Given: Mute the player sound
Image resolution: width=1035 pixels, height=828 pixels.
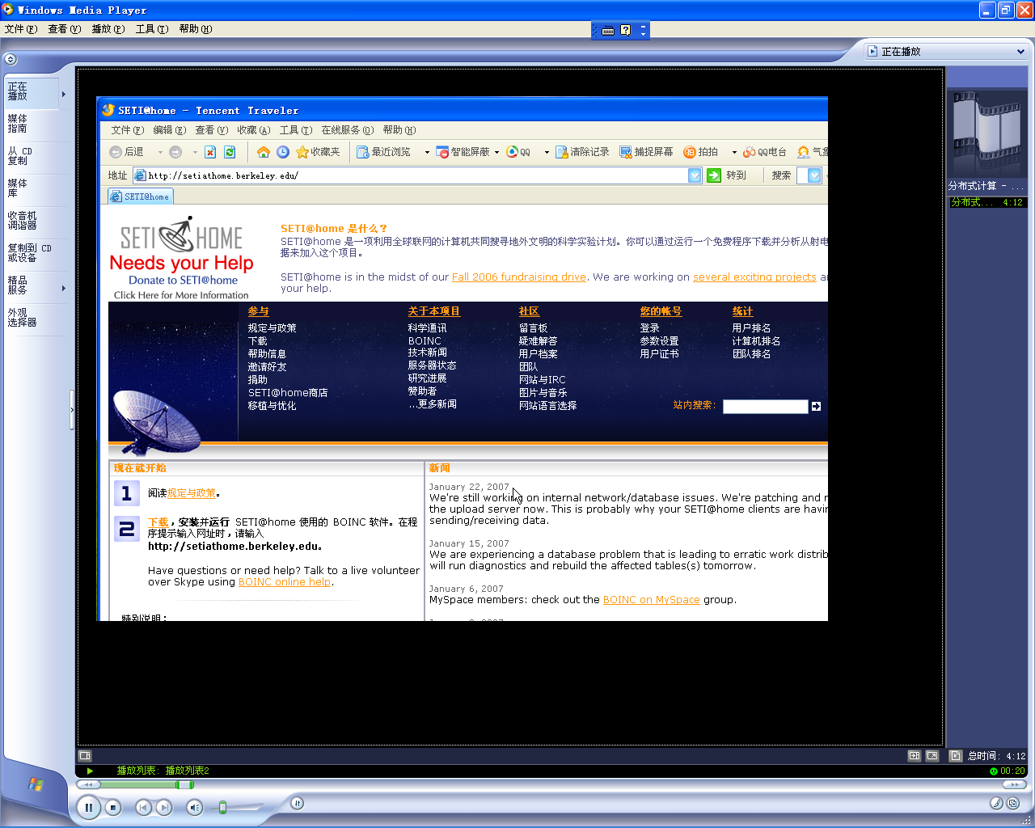Looking at the screenshot, I should (194, 807).
